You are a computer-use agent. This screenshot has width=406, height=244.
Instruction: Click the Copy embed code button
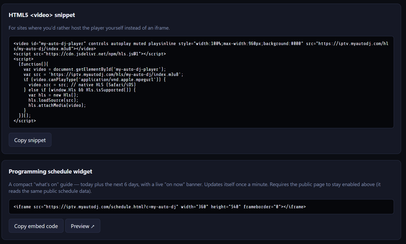[36, 226]
